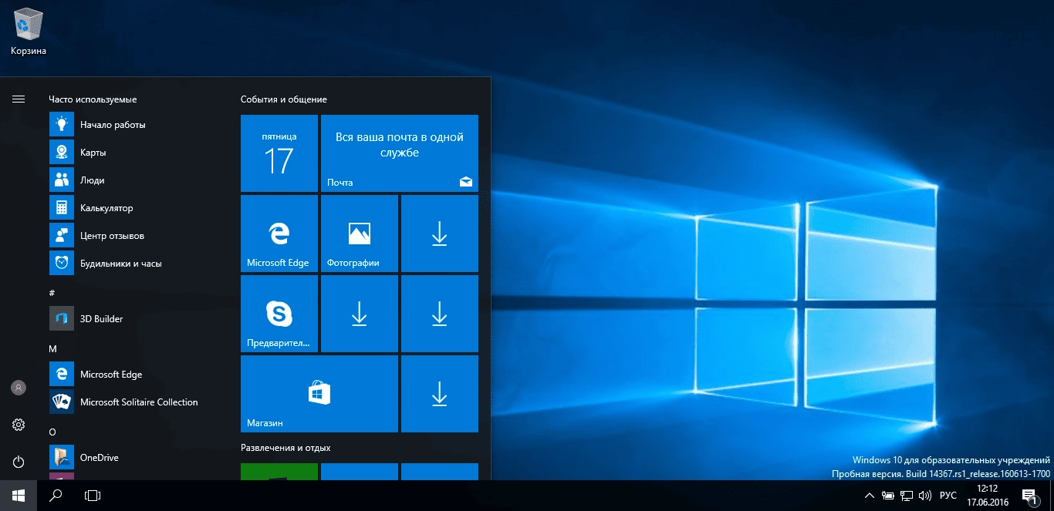Open the Фотографии tile
Viewport: 1054px width, 511px height.
click(360, 234)
